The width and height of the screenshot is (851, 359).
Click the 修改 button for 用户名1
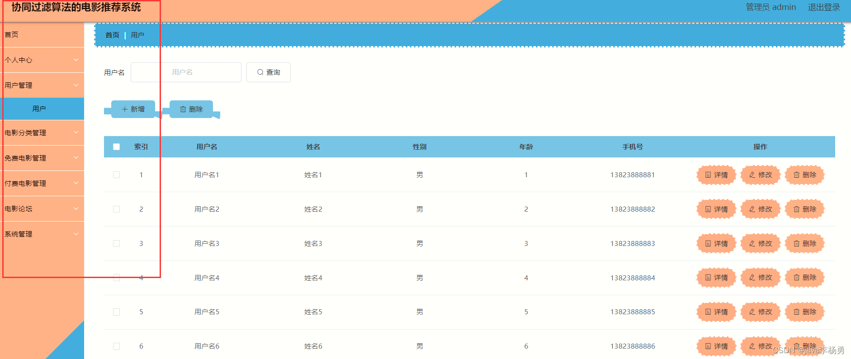click(761, 175)
